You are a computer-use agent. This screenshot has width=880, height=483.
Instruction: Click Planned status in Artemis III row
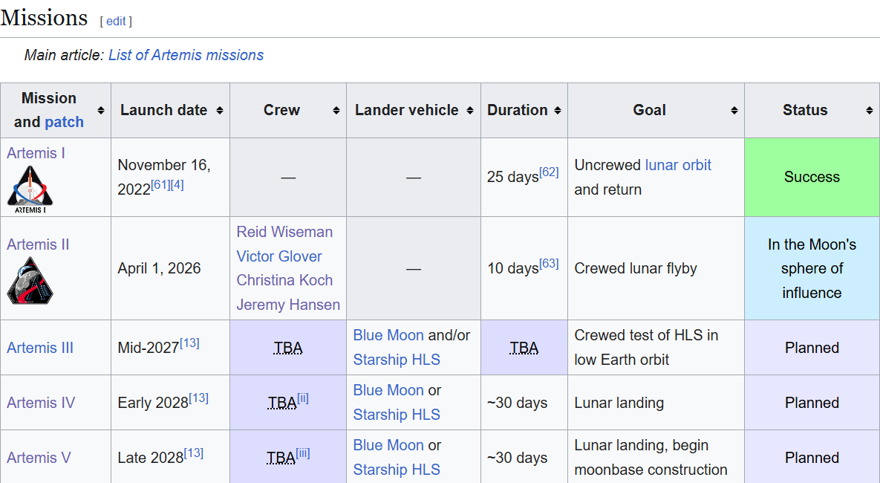point(812,348)
